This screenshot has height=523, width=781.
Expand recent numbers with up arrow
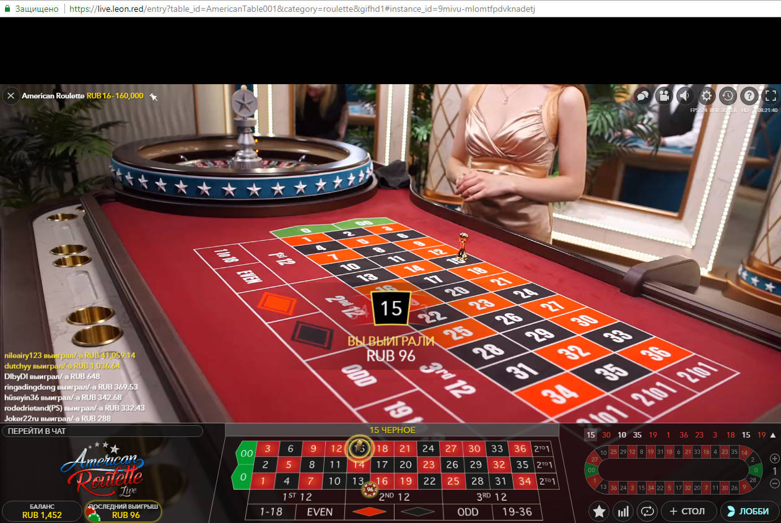[x=773, y=435]
